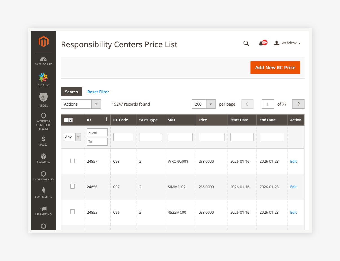Expand the webdesk account menu arrow

pyautogui.click(x=299, y=43)
